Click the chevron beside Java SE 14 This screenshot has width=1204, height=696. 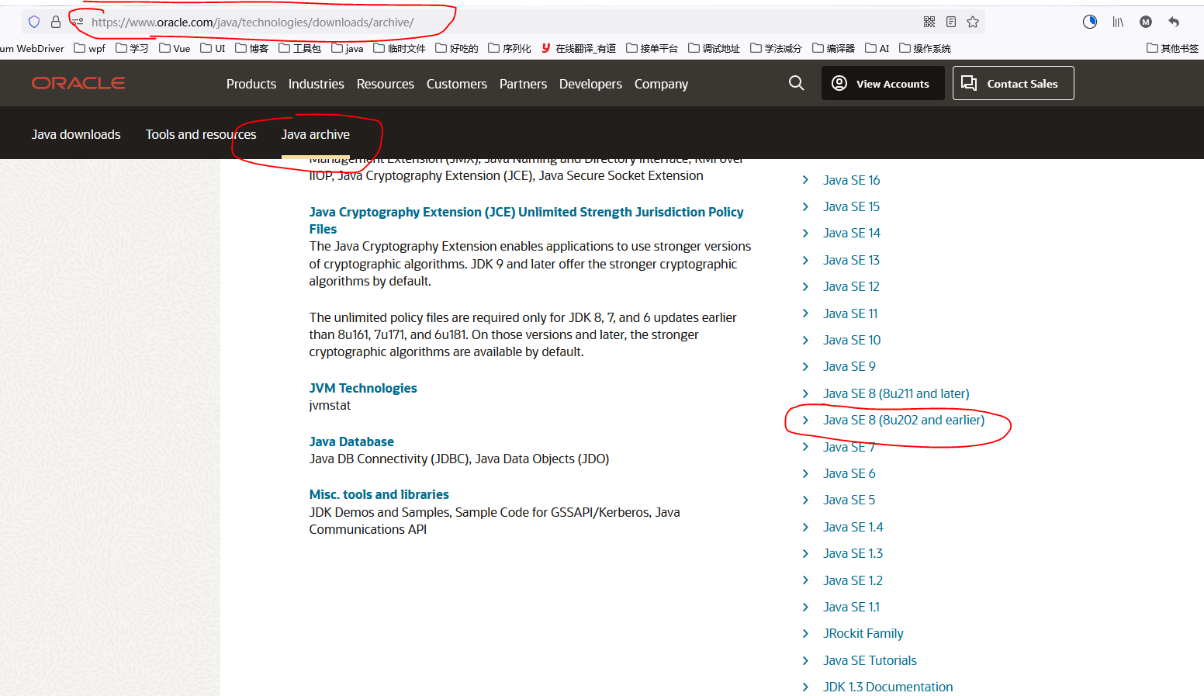(x=805, y=233)
